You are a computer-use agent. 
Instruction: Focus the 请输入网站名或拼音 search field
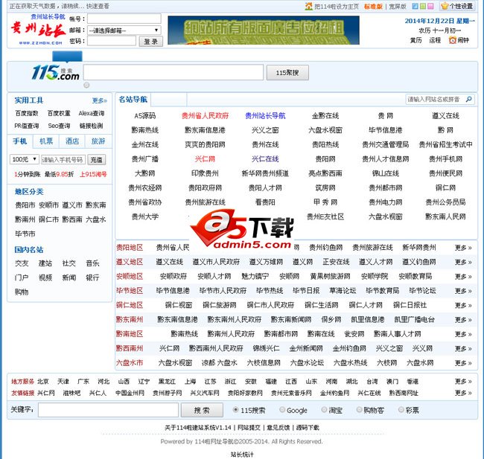(436, 100)
